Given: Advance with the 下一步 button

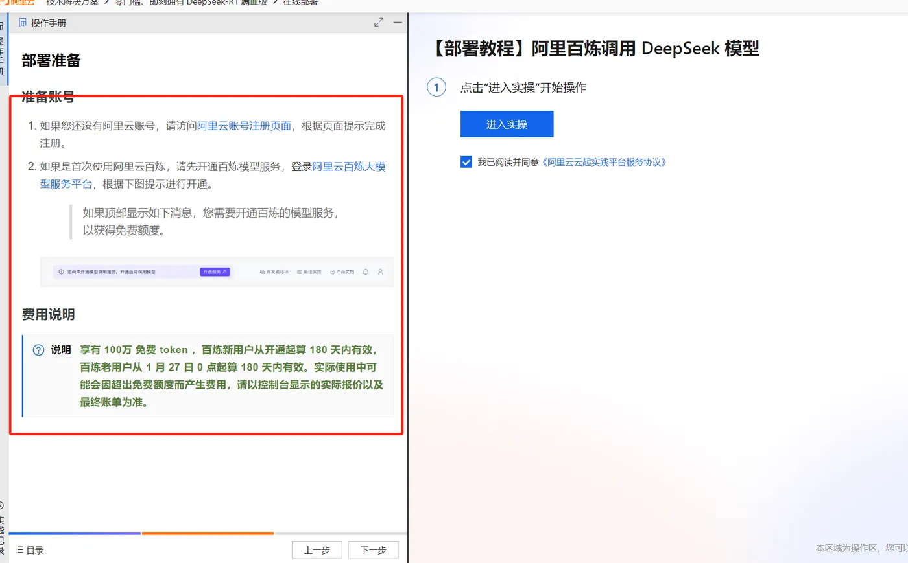Looking at the screenshot, I should pos(373,550).
